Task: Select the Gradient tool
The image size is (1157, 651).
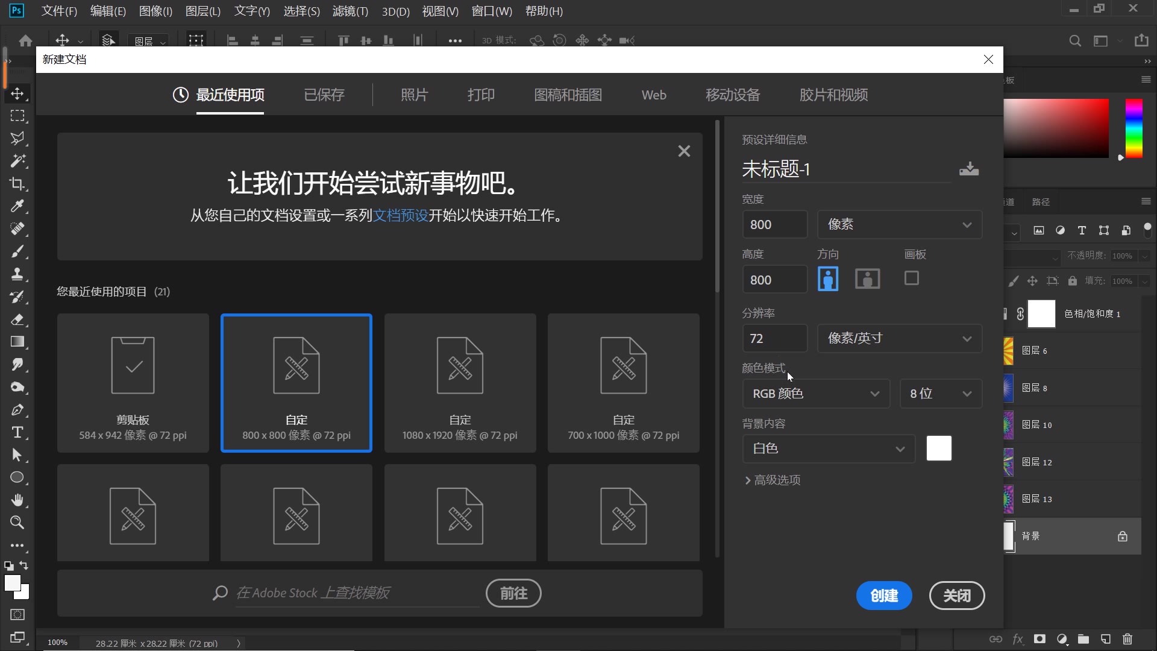Action: (17, 342)
